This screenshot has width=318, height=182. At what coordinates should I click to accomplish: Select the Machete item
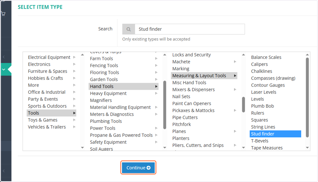181,62
